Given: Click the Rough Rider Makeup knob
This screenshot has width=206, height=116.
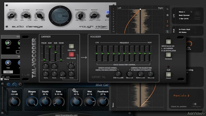Looking at the screenshot, I should click(94, 15).
